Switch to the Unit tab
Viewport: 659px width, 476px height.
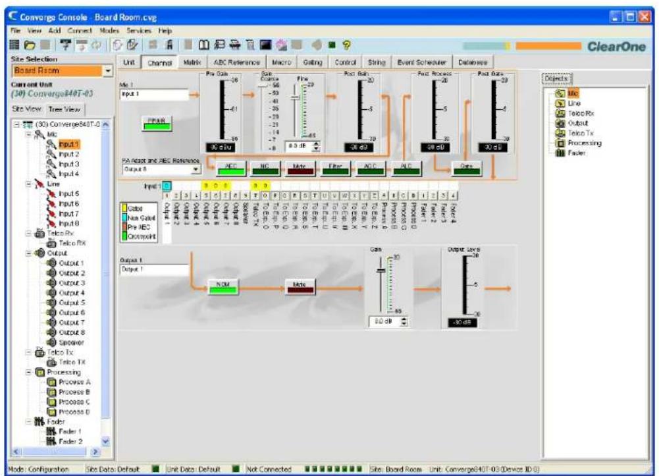point(128,62)
